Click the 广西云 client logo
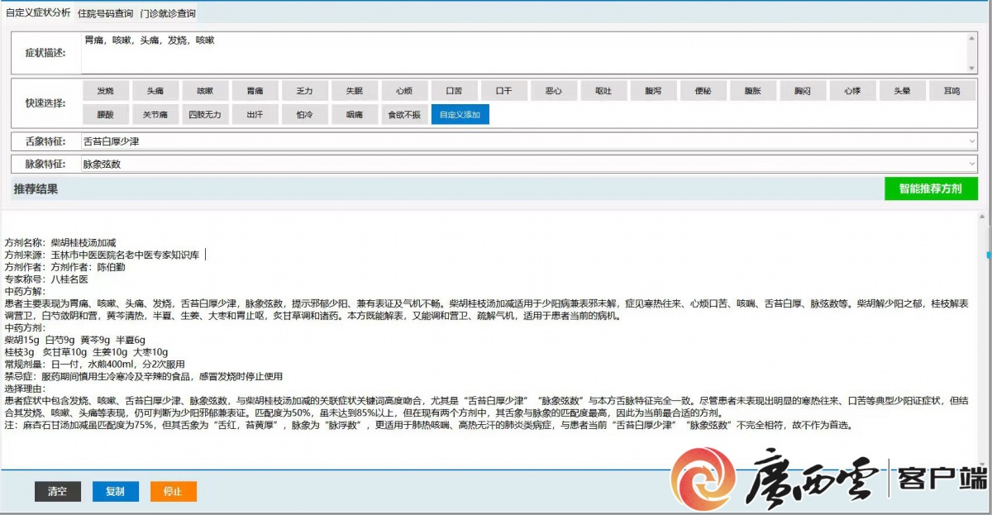The image size is (992, 515). [x=827, y=478]
